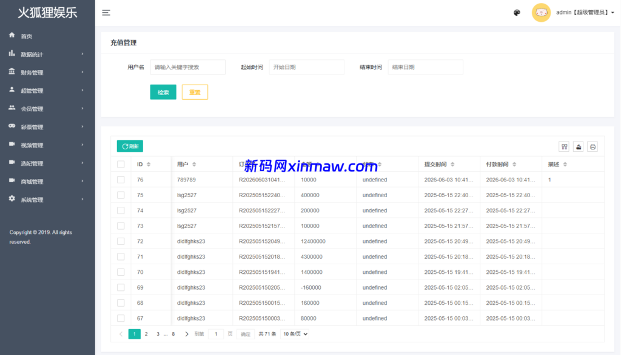Viewport: 621px width, 355px height.
Task: Click the green 检索 search button
Action: point(163,92)
